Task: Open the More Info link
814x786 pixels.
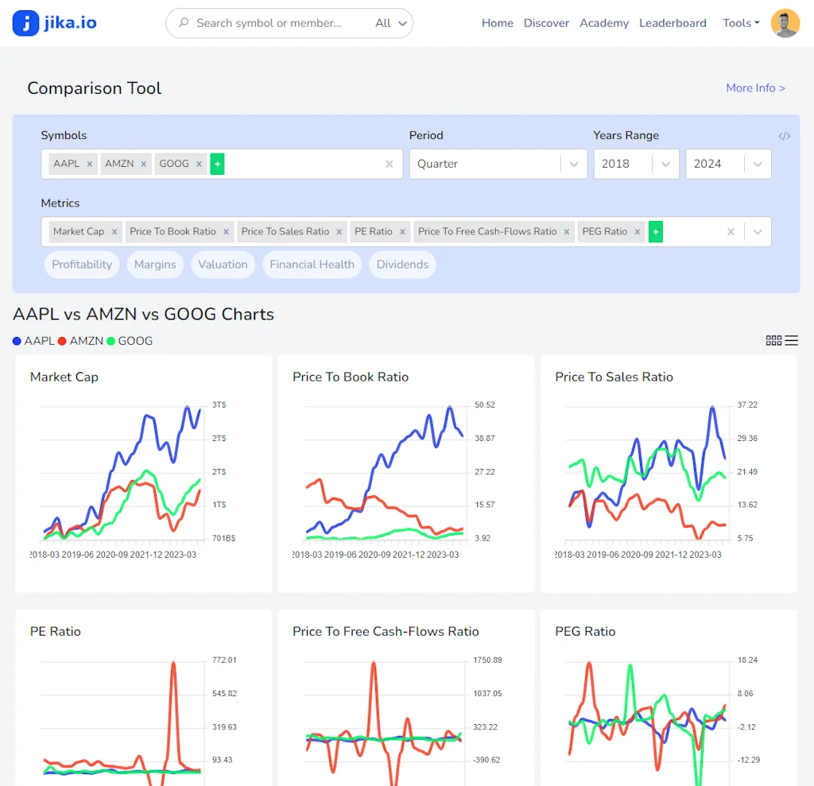Action: [x=755, y=87]
